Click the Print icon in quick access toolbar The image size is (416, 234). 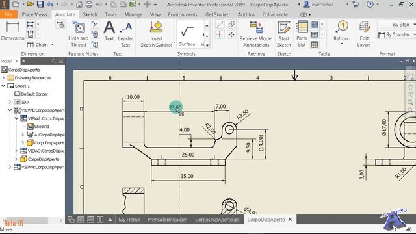89,5
